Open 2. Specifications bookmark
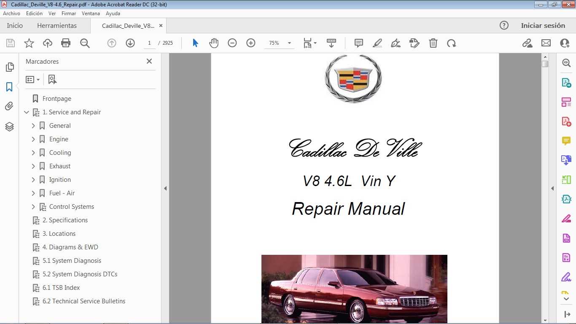 (65, 220)
